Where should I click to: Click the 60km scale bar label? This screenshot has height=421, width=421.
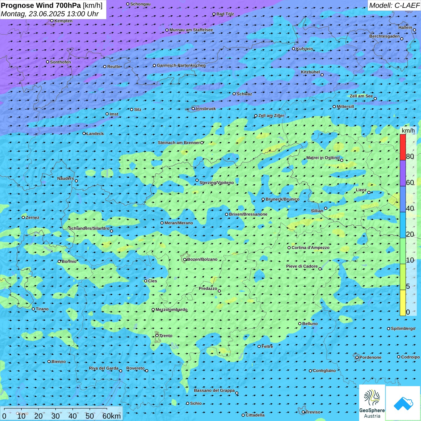click(x=112, y=416)
